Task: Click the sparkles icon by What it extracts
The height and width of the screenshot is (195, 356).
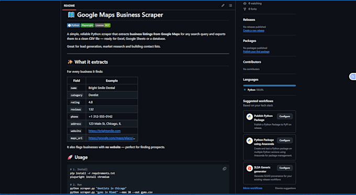Action: tap(70, 62)
